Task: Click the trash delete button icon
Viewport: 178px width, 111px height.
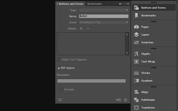Action: pyautogui.click(x=125, y=100)
